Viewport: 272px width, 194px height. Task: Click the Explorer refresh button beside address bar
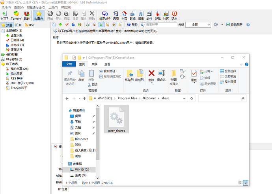[x=192, y=98]
